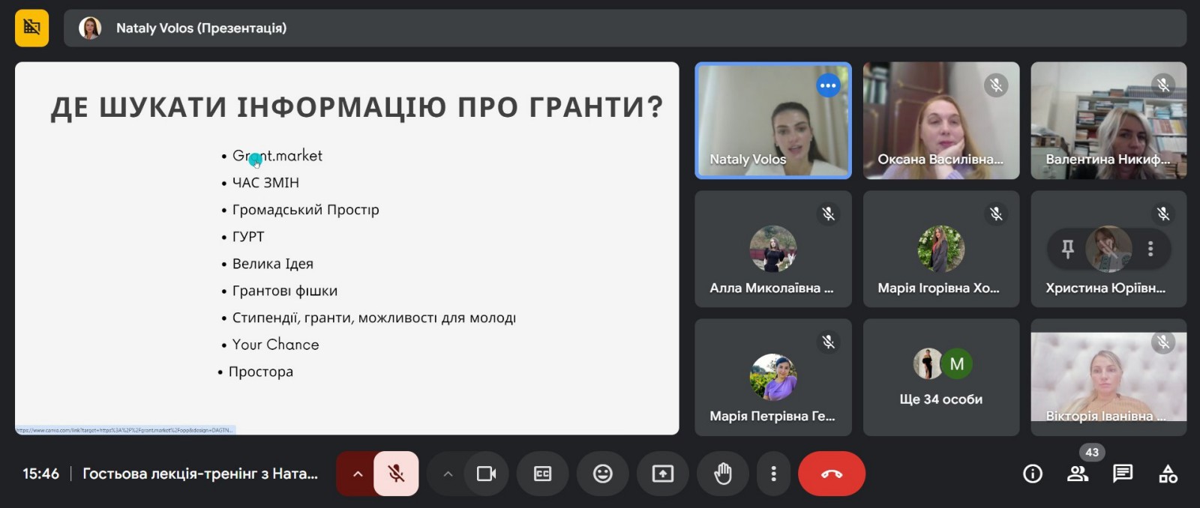Click the Вікторія Іванівна video tile

(1108, 377)
